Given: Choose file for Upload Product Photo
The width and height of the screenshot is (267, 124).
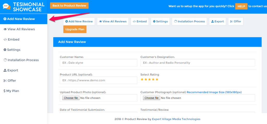Looking at the screenshot, I should [x=71, y=98].
